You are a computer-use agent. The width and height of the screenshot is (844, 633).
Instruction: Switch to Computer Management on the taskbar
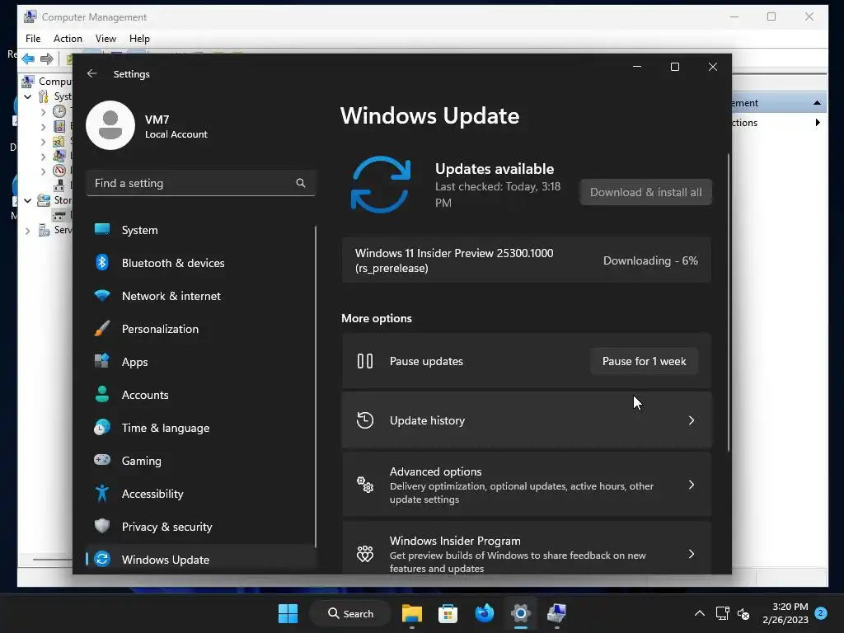tap(556, 613)
